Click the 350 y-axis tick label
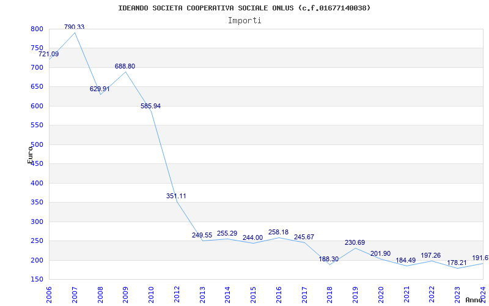This screenshot has height=306, width=489. [37, 203]
